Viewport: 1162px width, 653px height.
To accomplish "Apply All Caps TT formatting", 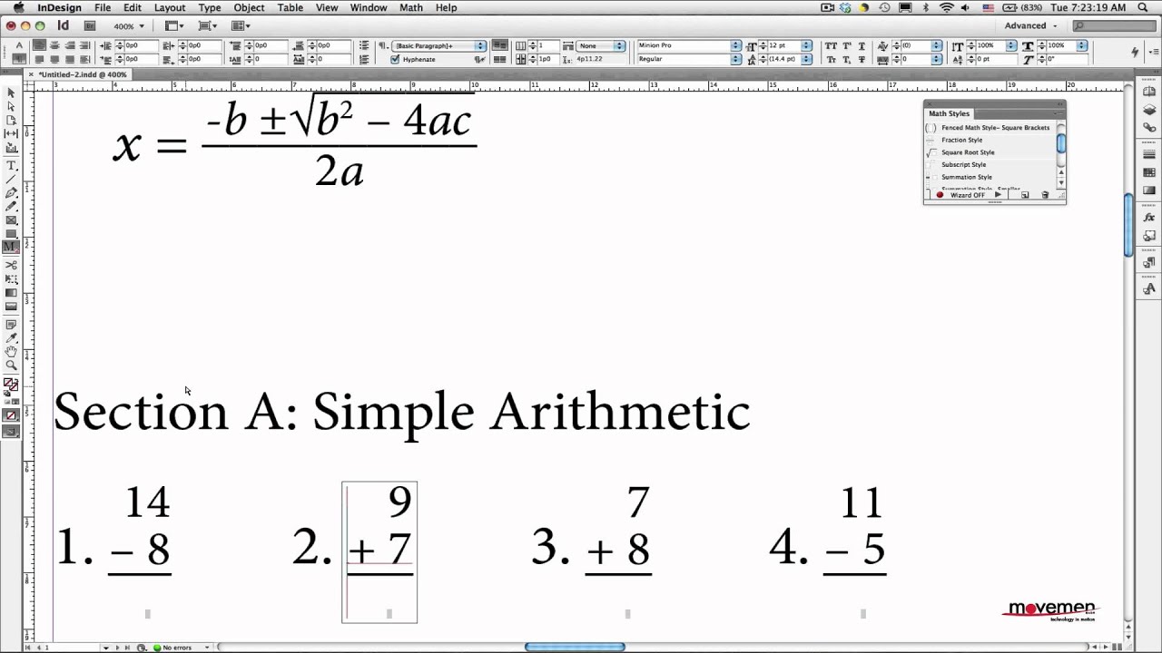I will [x=831, y=45].
